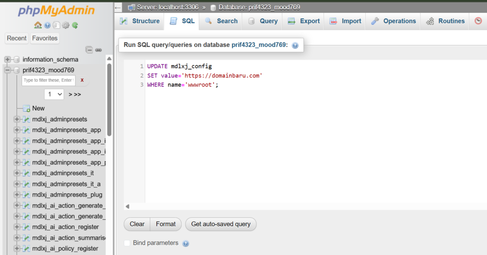Click the prif4323_mood769 database icon in the tree
Image resolution: width=487 pixels, height=255 pixels.
coord(17,70)
